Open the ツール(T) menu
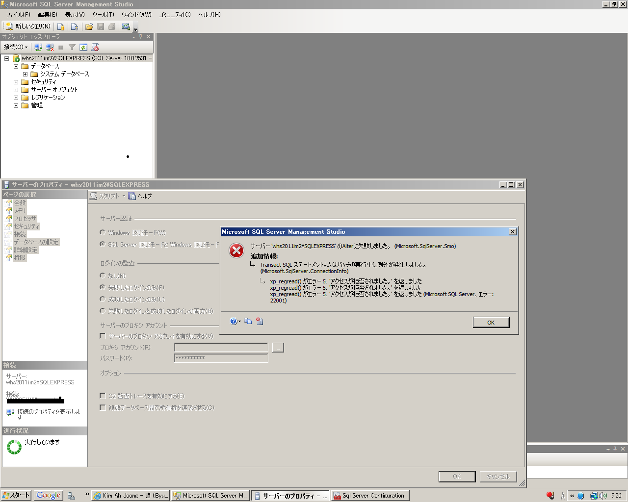Screen dimensions: 628x502 (103, 15)
